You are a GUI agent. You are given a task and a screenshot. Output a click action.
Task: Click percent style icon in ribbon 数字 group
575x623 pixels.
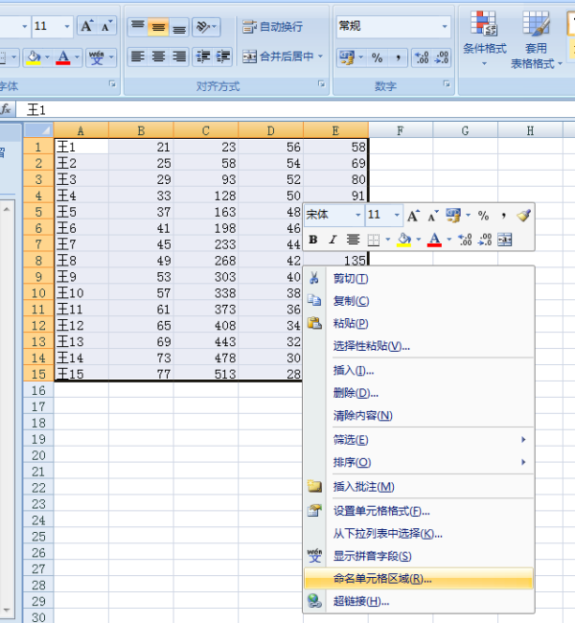pyautogui.click(x=377, y=58)
